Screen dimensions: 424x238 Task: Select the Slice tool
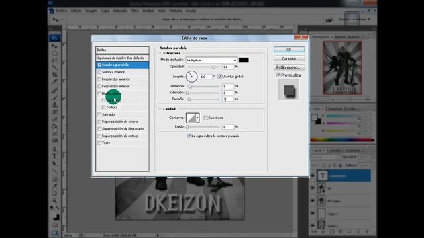(x=54, y=81)
